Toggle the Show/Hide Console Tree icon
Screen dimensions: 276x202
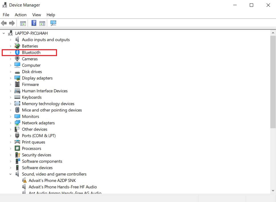(x=23, y=23)
